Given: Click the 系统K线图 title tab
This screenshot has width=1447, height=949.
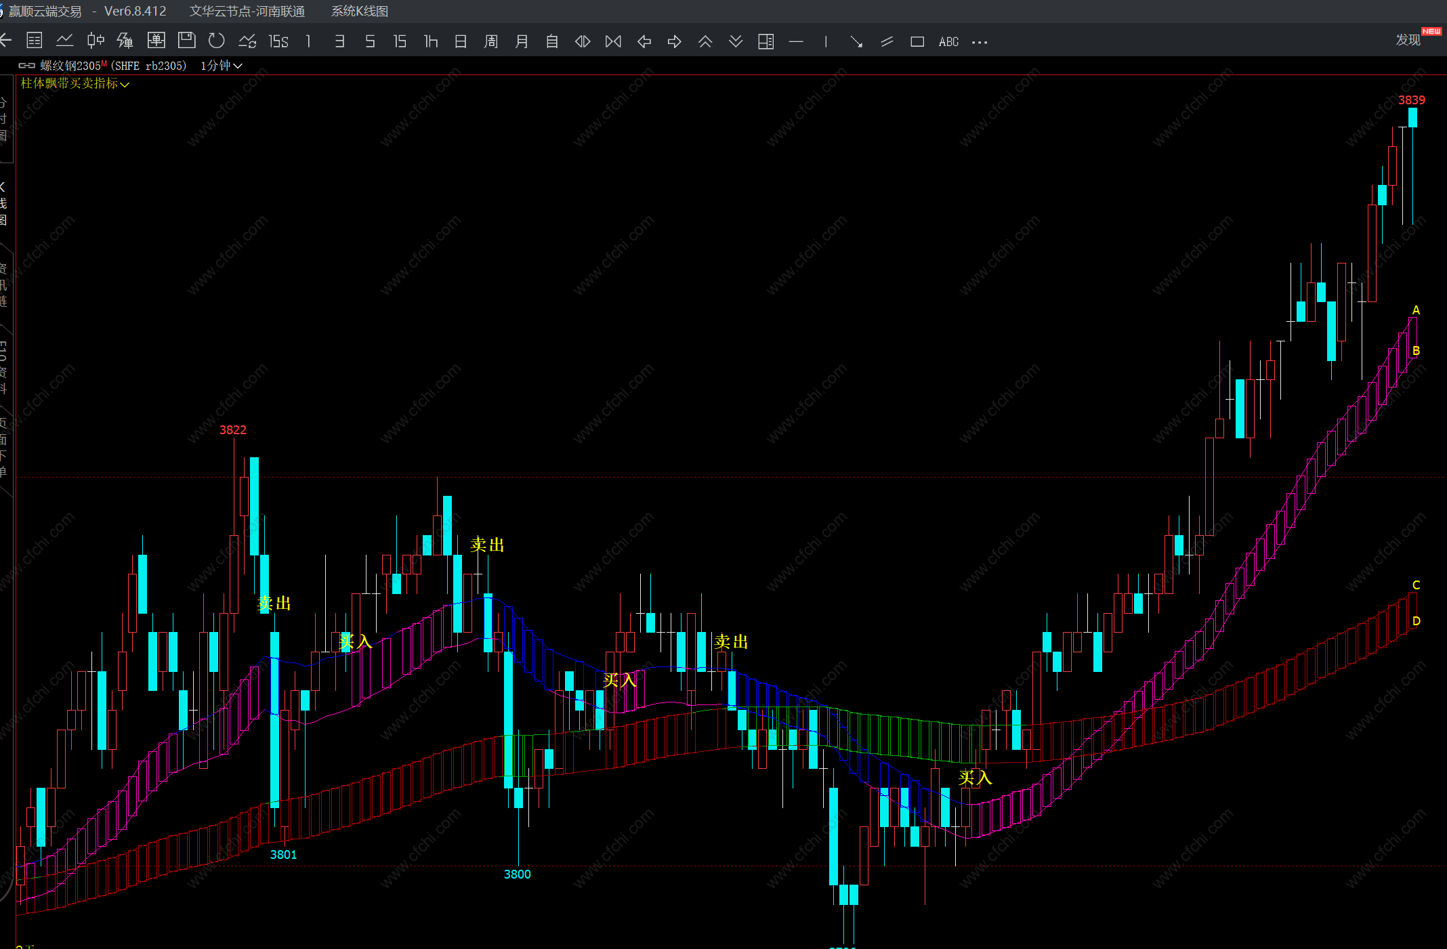Looking at the screenshot, I should click(359, 12).
